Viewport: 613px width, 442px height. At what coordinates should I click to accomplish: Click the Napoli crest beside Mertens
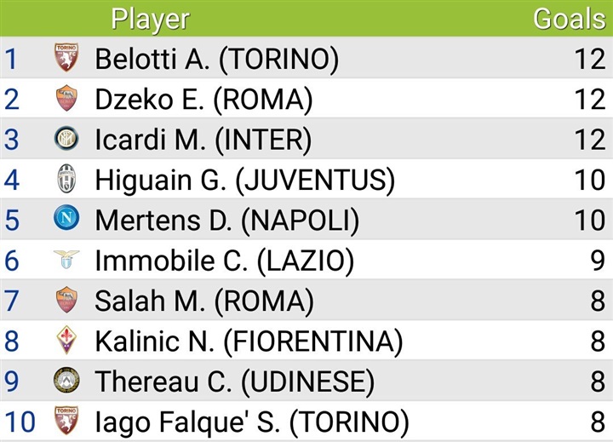coord(66,220)
